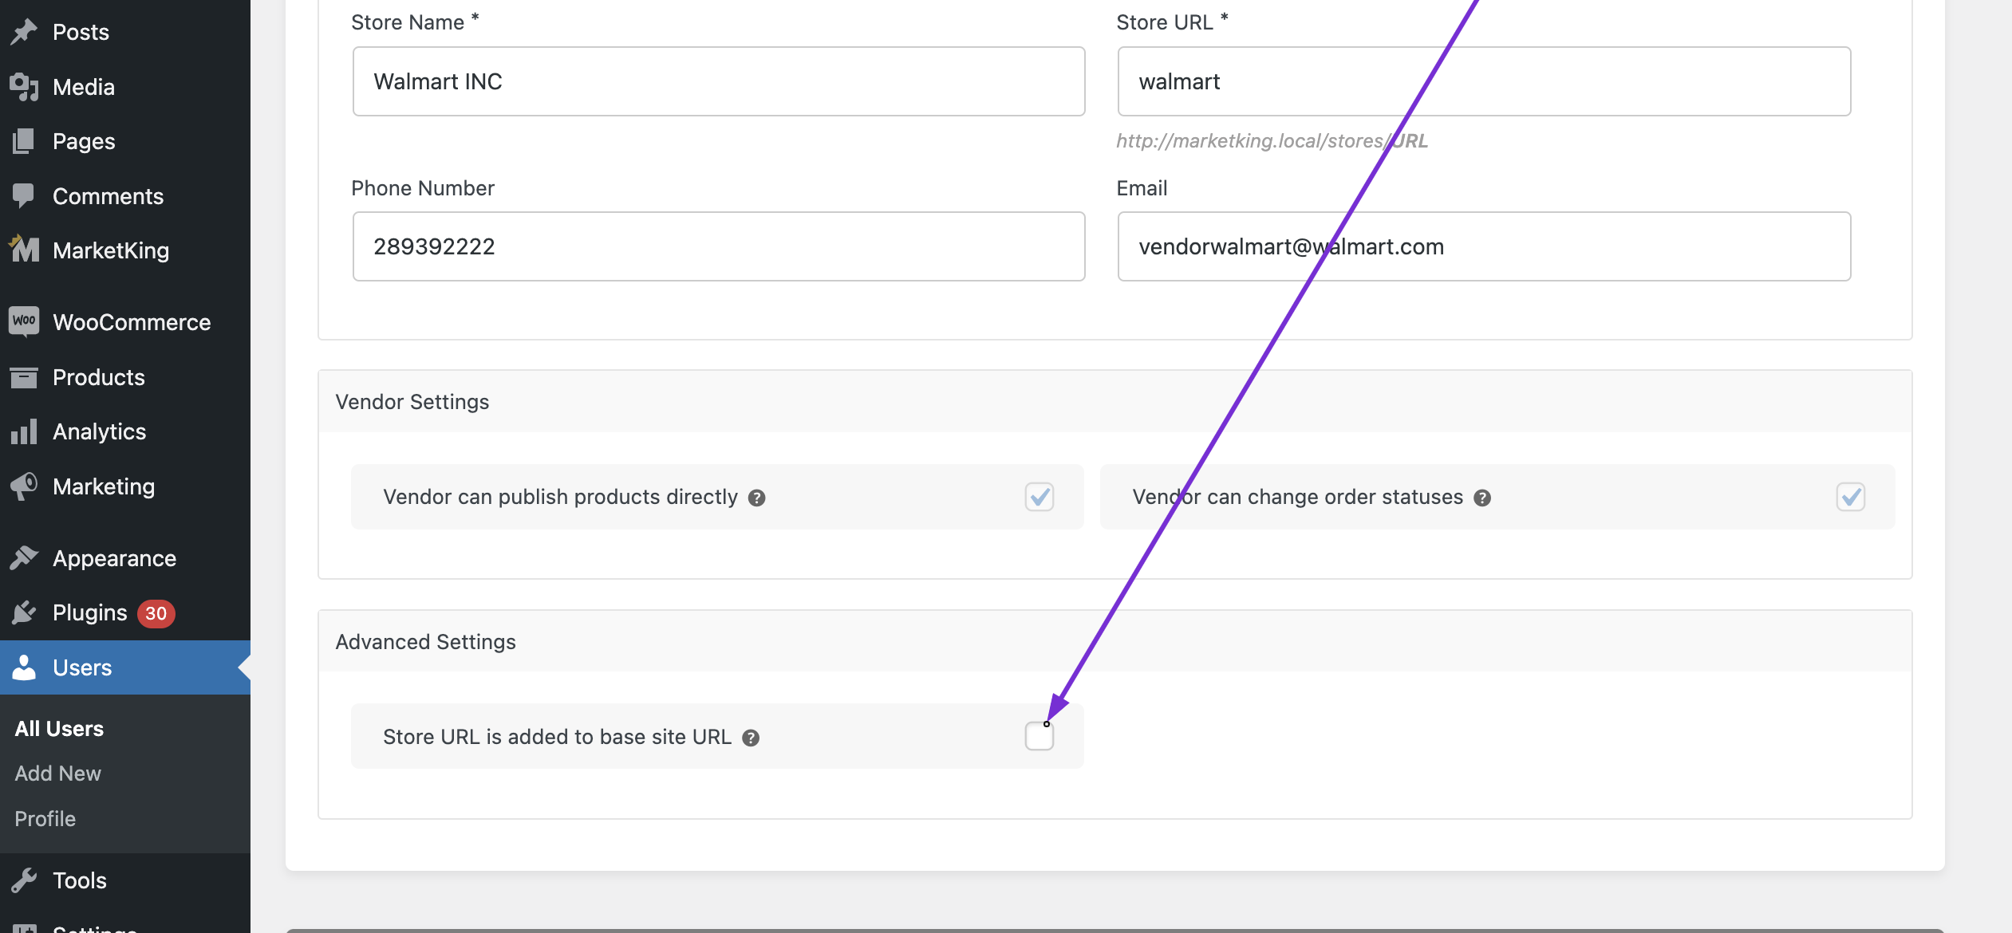Click the Appearance brush icon
Viewport: 2012px width, 933px height.
click(x=24, y=557)
